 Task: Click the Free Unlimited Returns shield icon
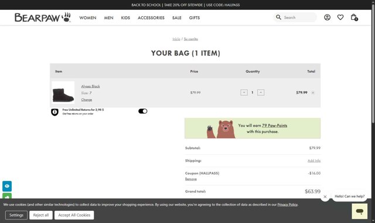click(x=54, y=112)
